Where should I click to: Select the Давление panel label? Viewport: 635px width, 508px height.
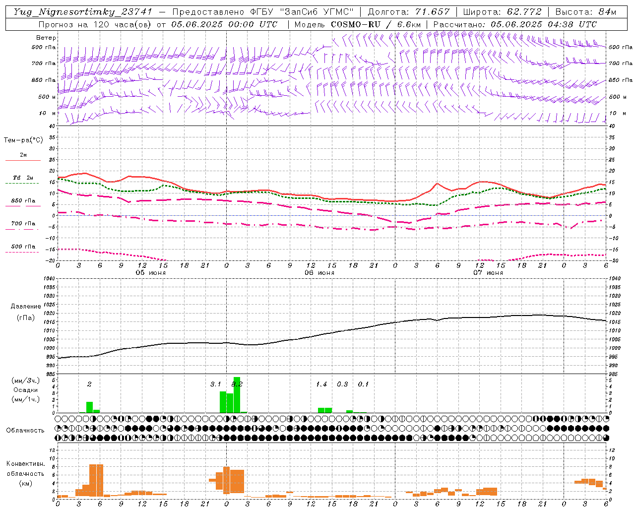pyautogui.click(x=26, y=307)
